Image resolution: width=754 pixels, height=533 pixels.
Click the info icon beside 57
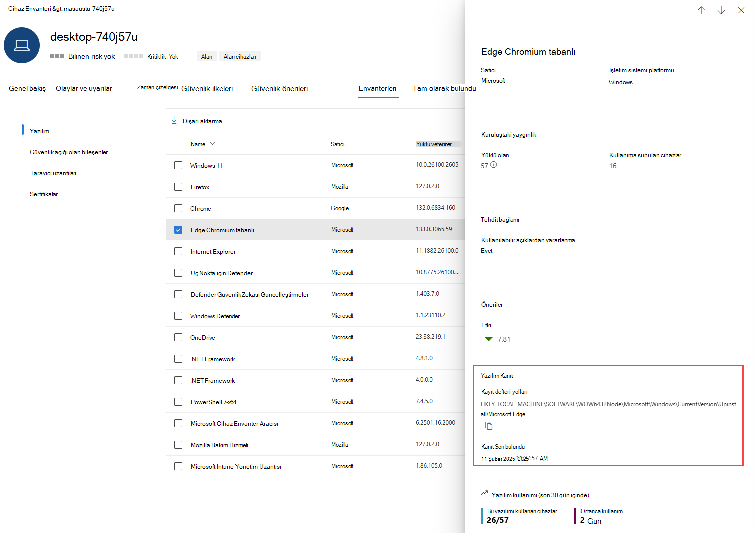click(494, 165)
